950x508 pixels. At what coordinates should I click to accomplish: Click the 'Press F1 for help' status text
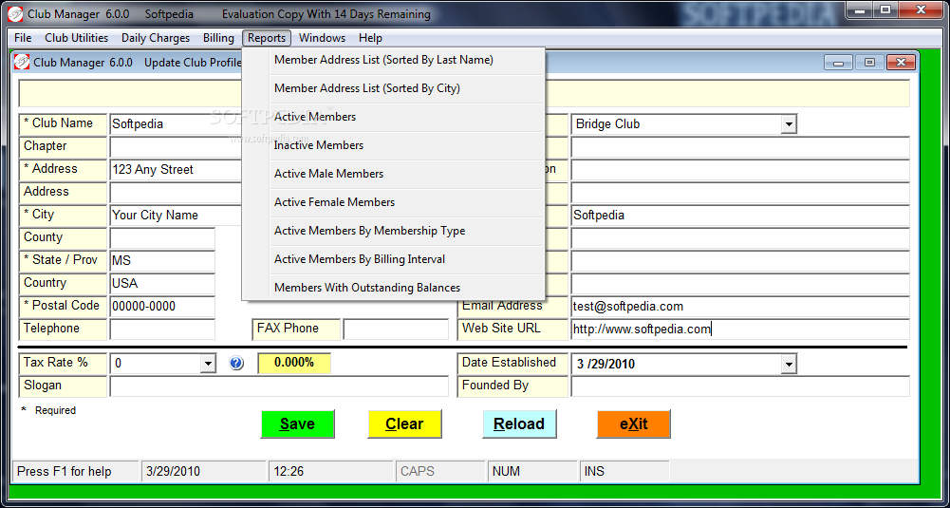click(76, 472)
